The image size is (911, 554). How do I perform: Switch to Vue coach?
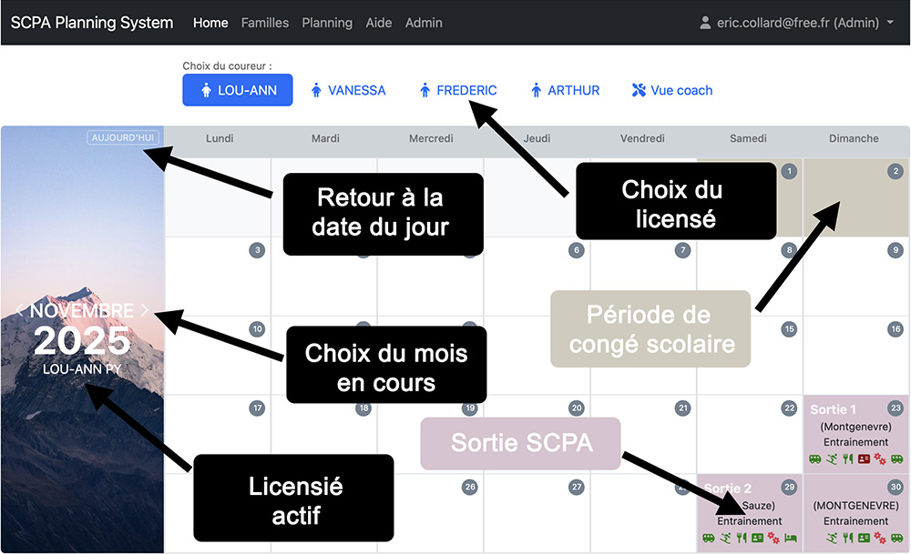(672, 90)
